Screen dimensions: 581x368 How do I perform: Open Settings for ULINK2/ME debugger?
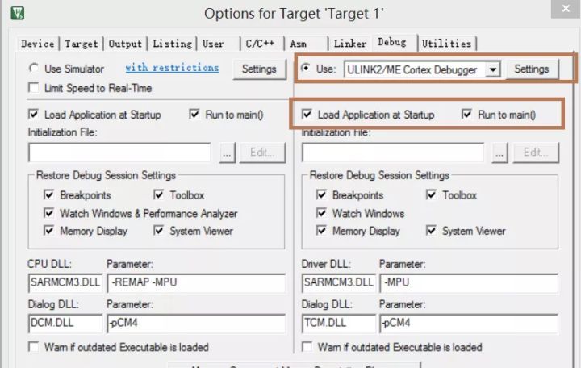(x=531, y=69)
